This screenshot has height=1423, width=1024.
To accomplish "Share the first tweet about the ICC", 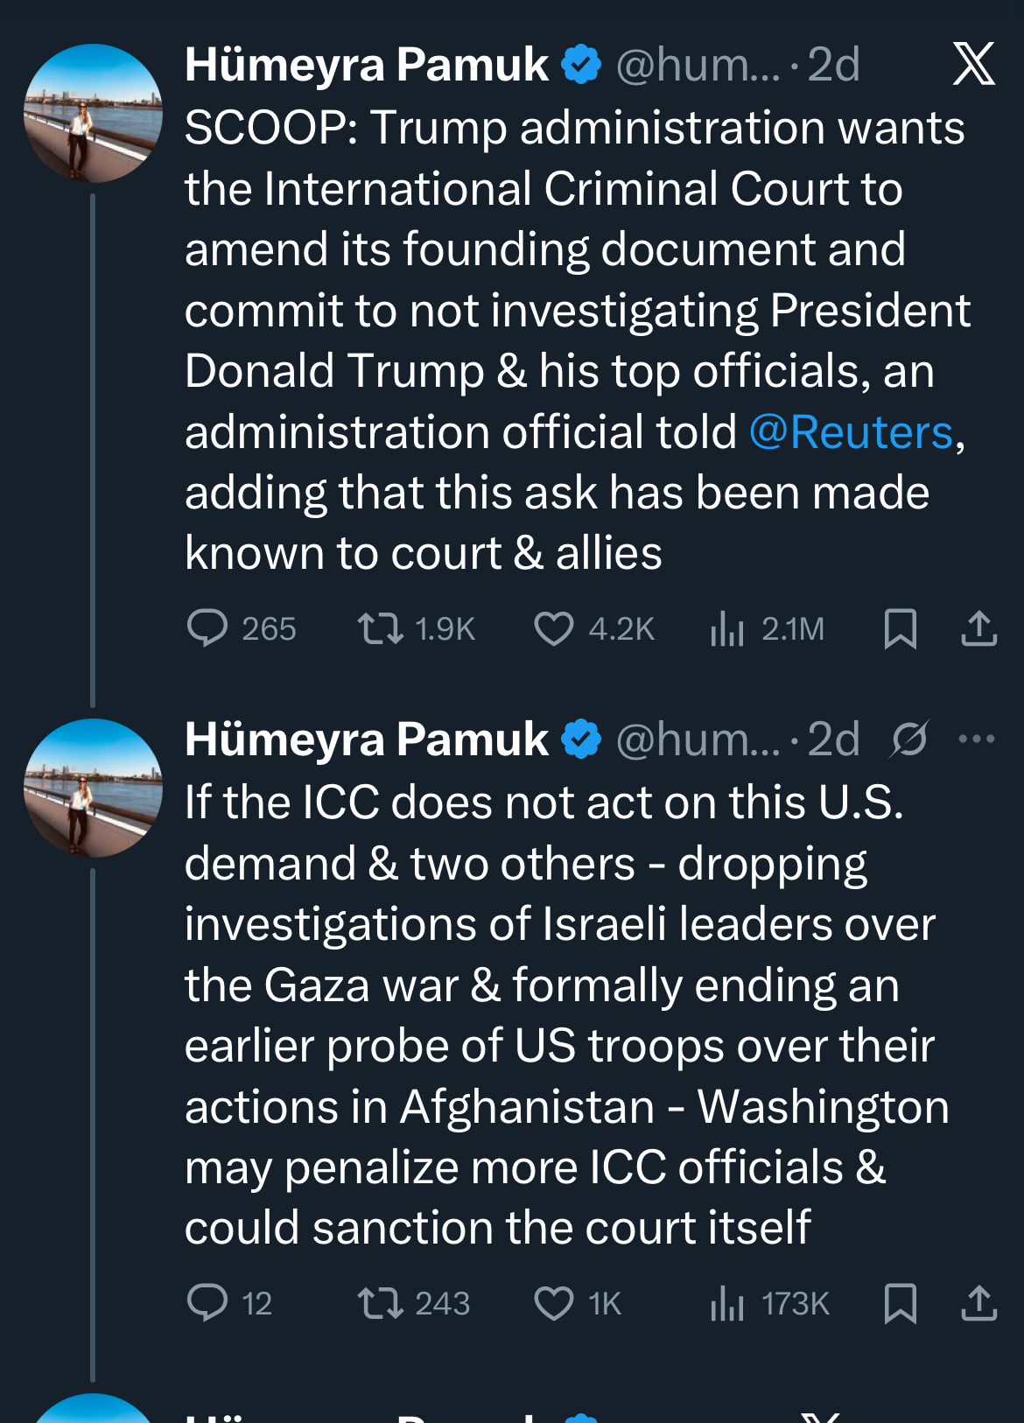I will [978, 628].
